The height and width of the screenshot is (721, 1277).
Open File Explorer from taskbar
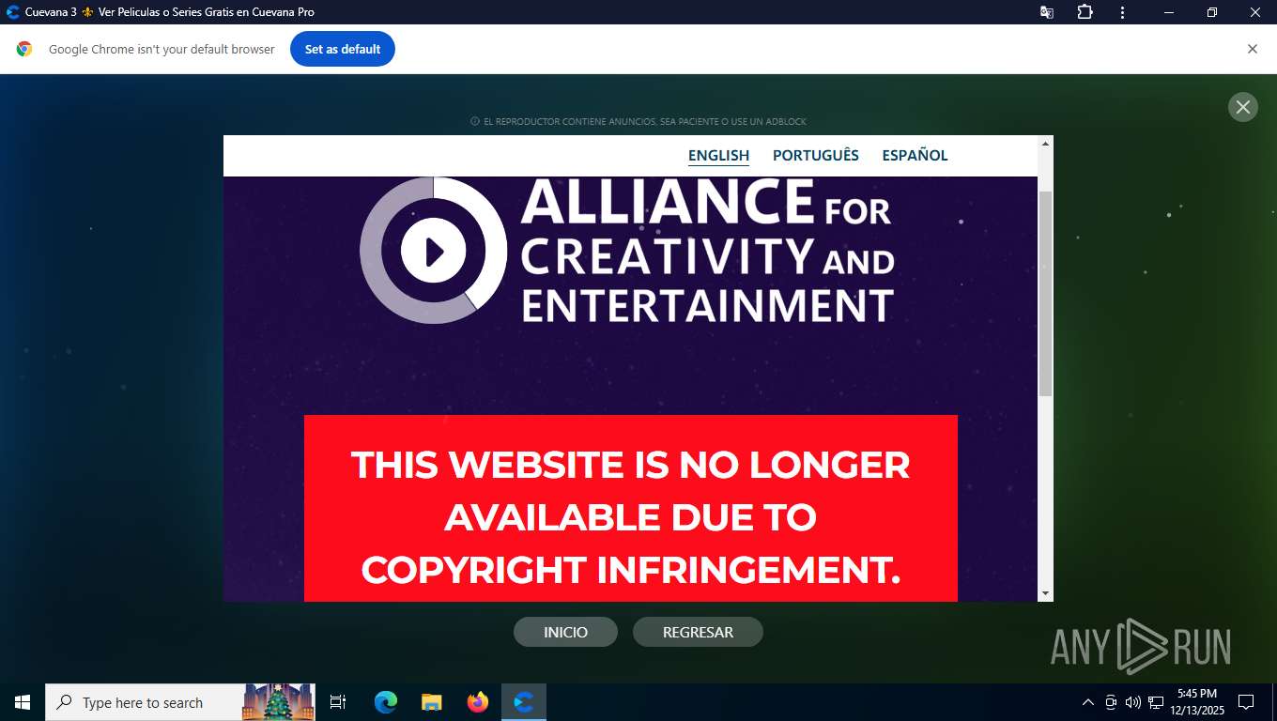click(x=432, y=702)
